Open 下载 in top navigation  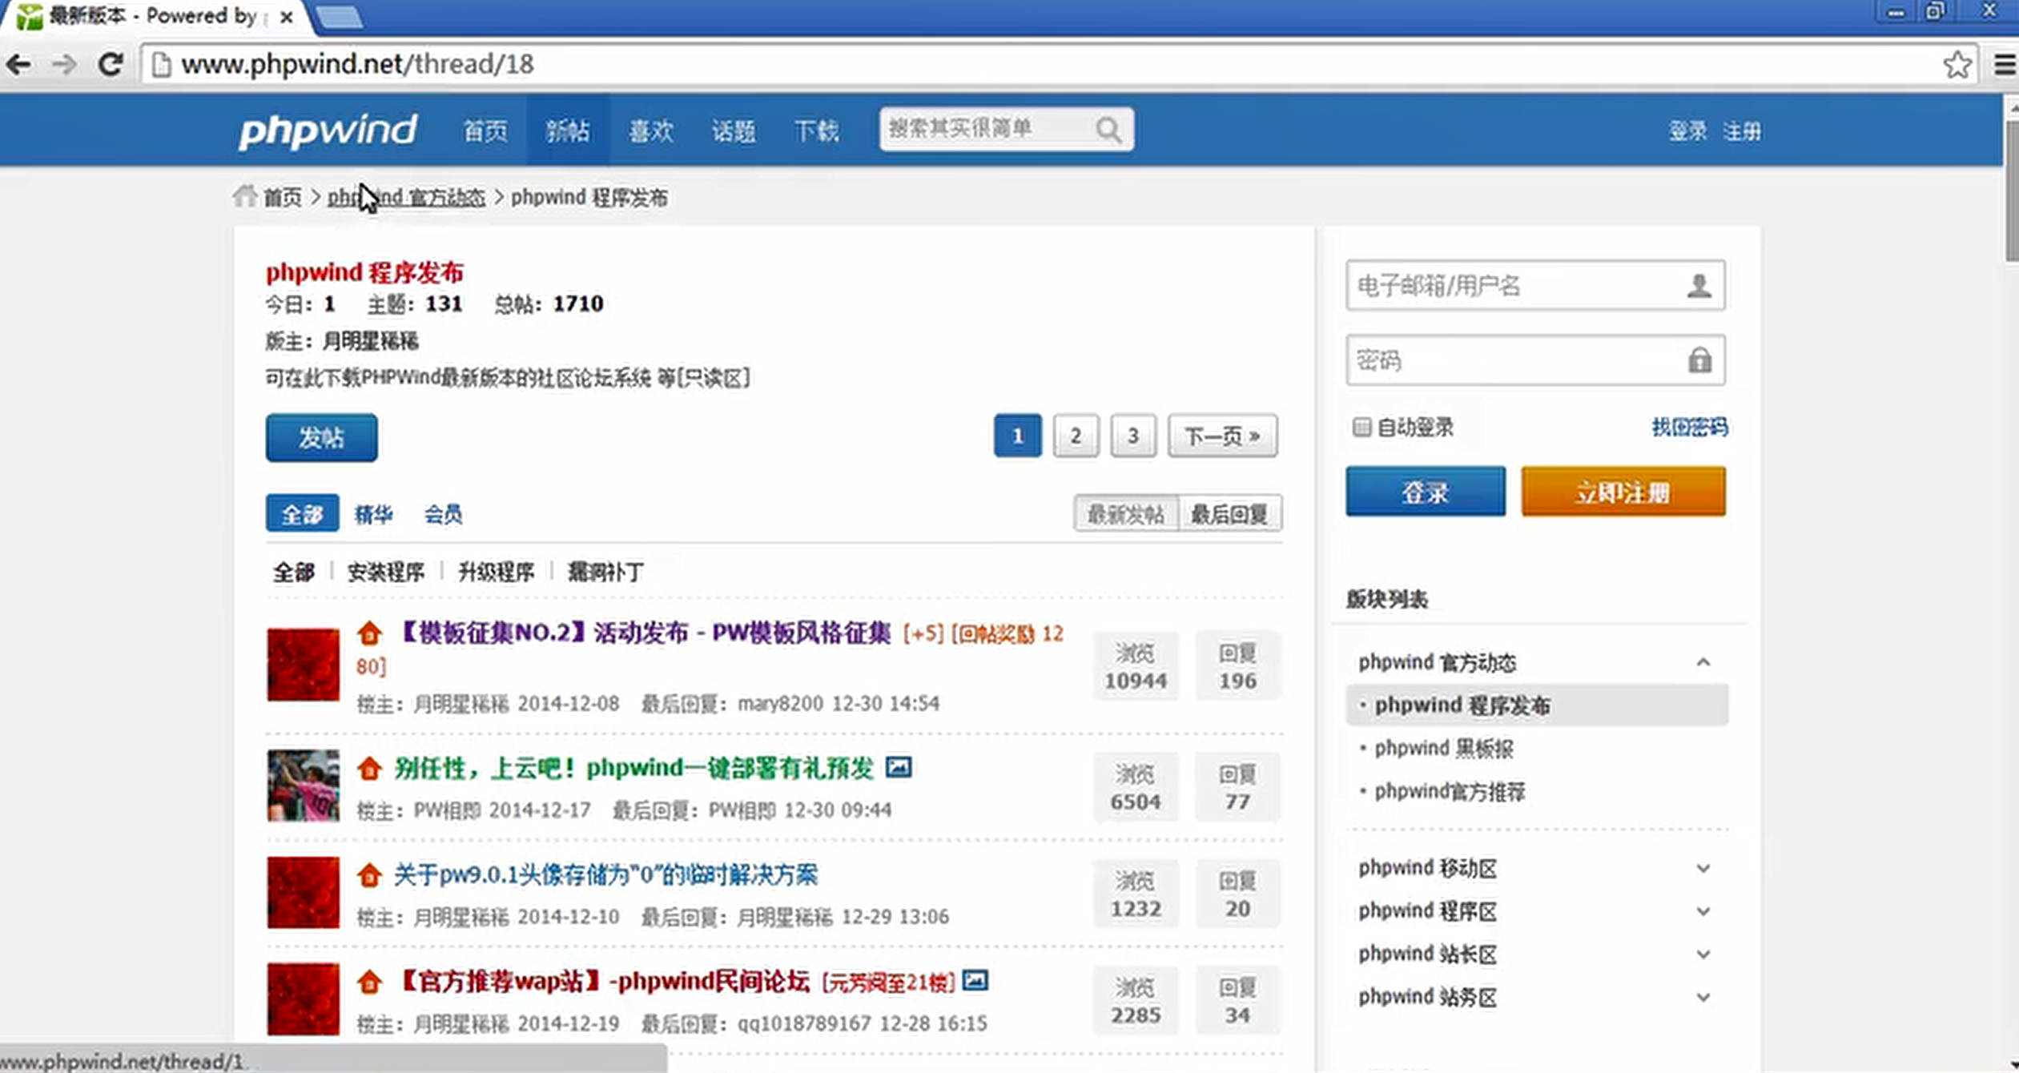point(816,131)
